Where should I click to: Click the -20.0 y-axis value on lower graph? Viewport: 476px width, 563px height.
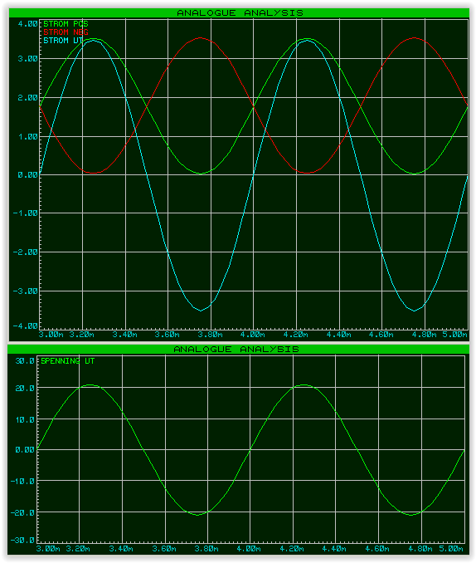22,513
